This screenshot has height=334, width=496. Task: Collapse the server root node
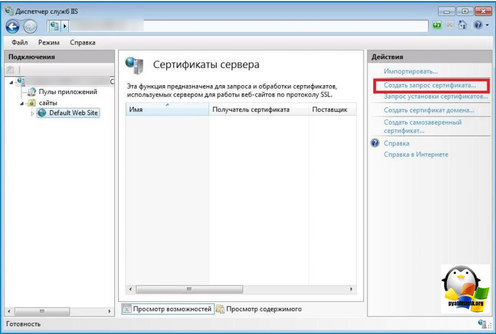11,81
